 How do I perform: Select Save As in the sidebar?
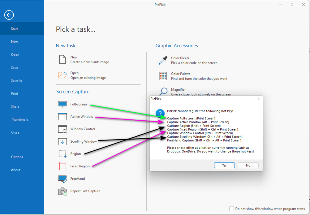click(22, 81)
